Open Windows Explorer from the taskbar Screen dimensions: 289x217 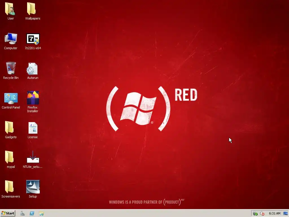pos(41,214)
